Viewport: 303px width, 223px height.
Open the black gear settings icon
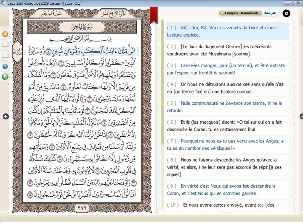pos(287,13)
